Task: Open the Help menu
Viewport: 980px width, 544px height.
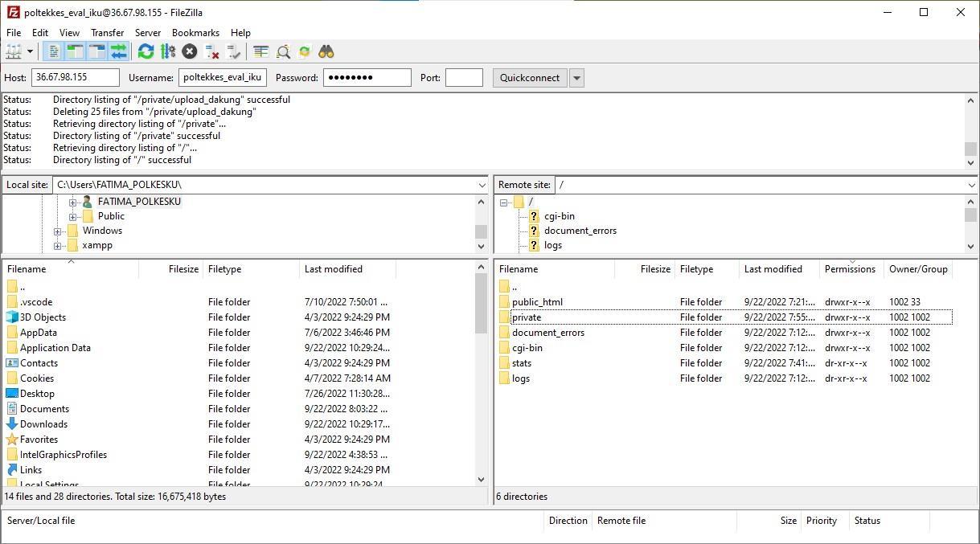Action: [240, 32]
